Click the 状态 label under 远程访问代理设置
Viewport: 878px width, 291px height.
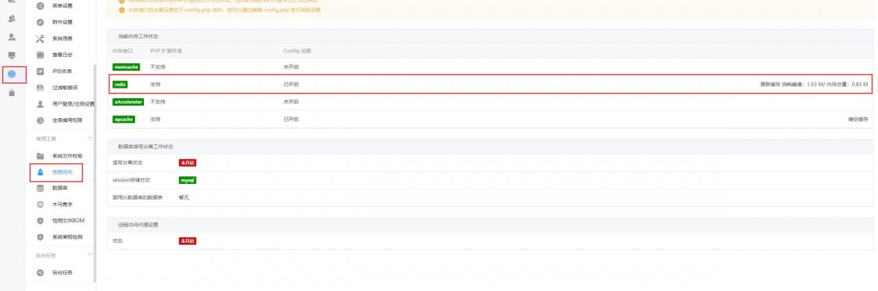pos(117,241)
